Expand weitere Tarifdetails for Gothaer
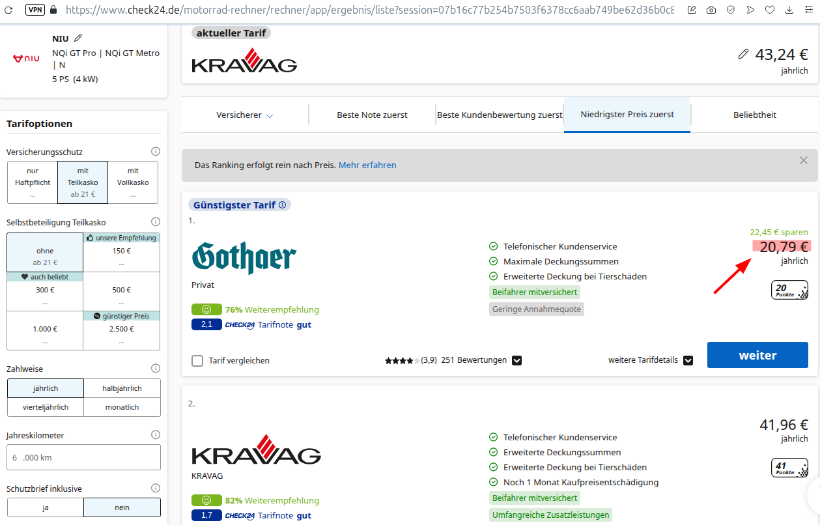Screen dimensions: 820x525 pyautogui.click(x=688, y=360)
